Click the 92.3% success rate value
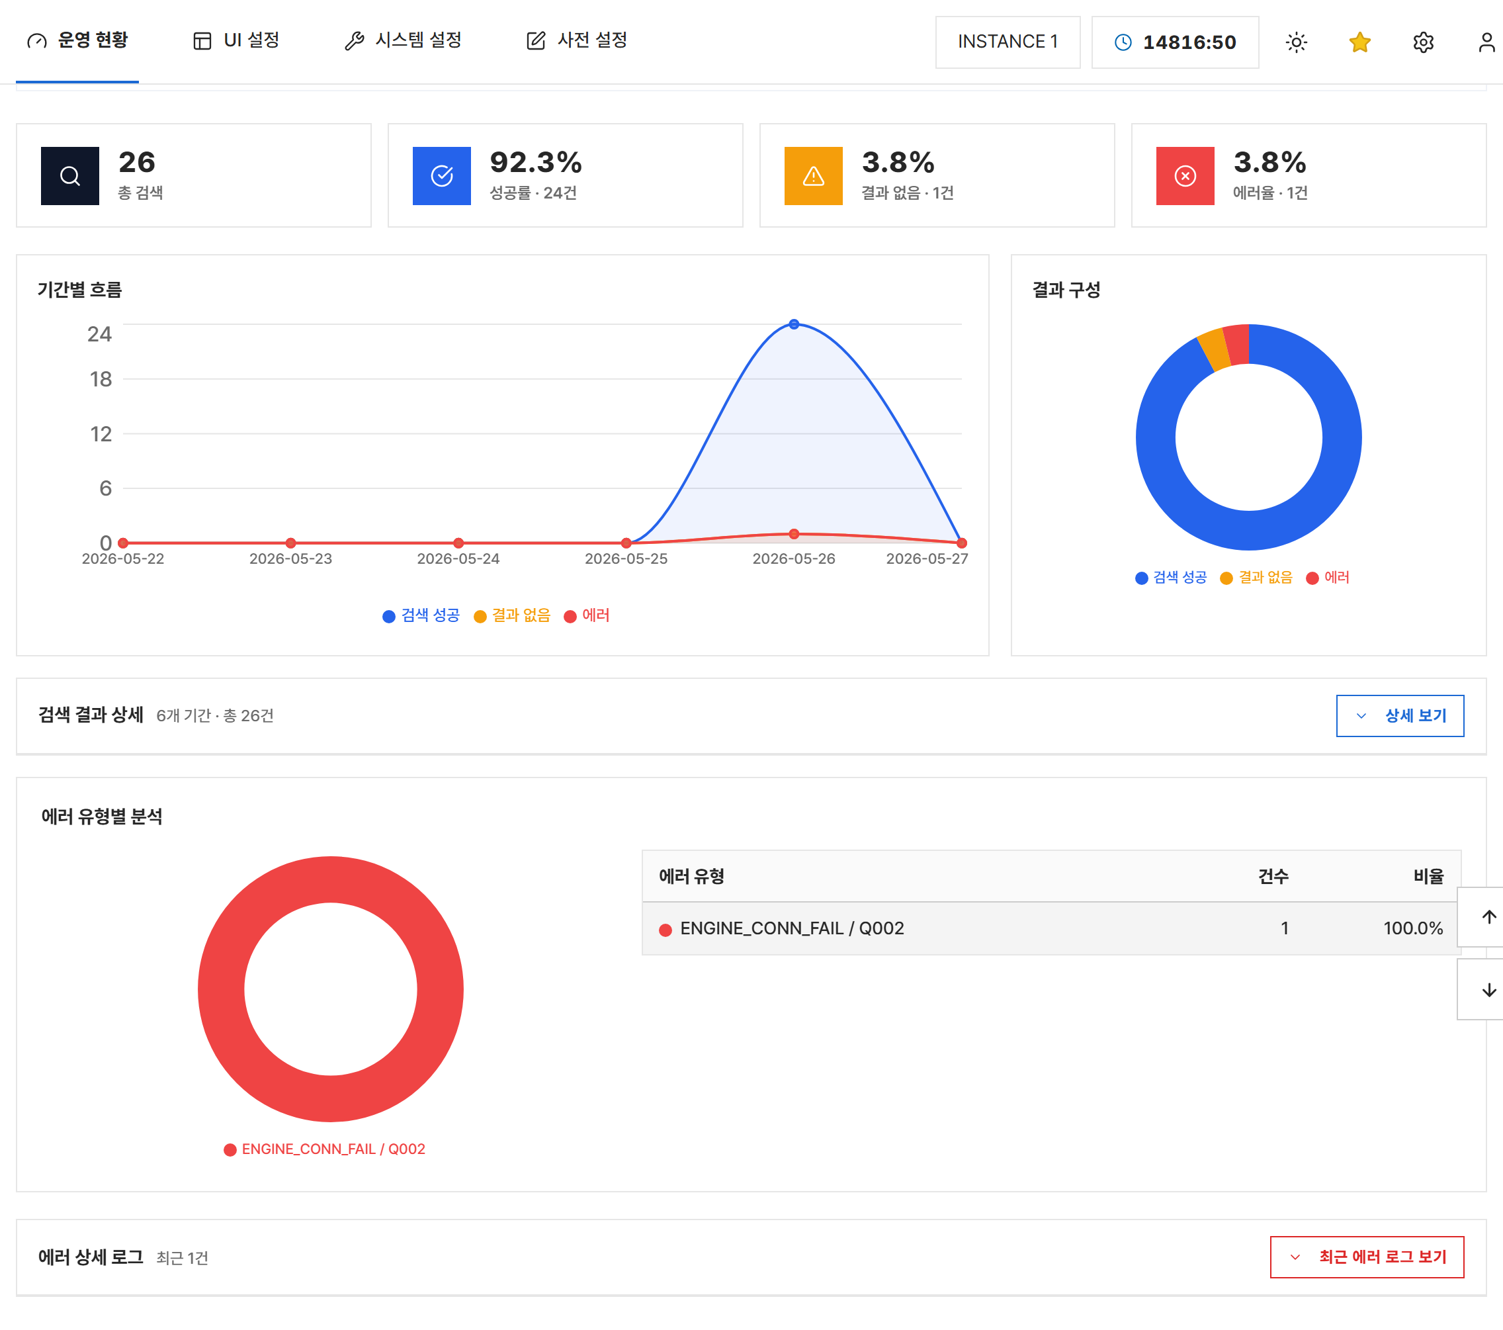1503x1330 pixels. (535, 163)
